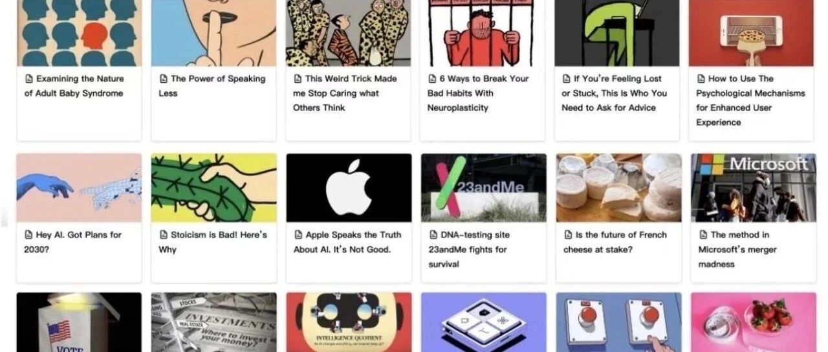Click the Investments newspaper thumbnail
Screen dimensions: 828x352
click(214, 322)
